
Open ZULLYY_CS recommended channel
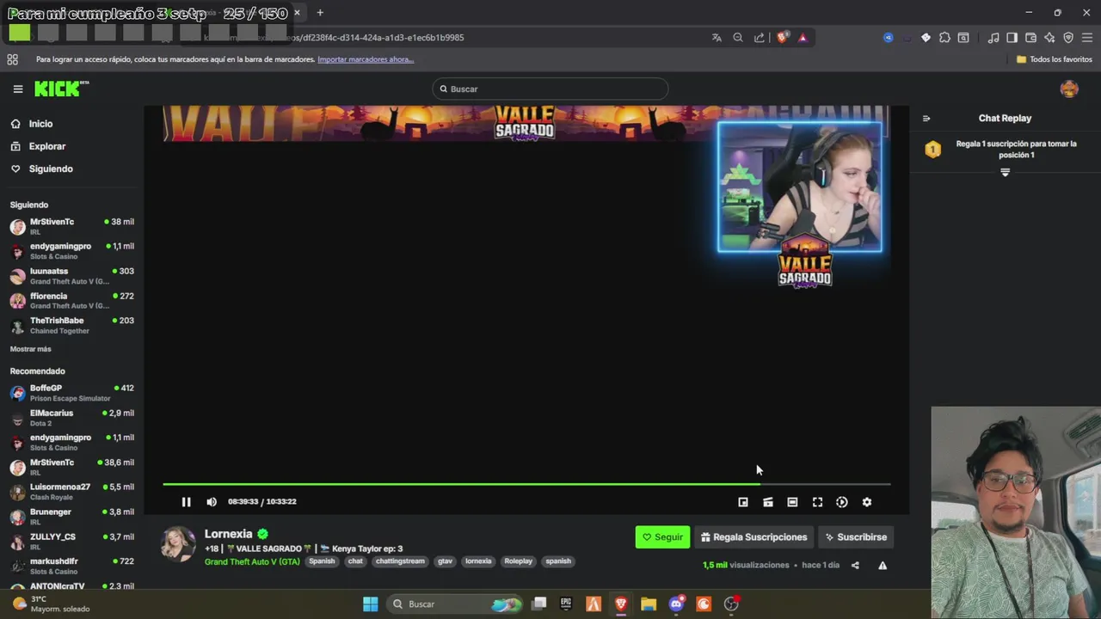click(x=72, y=542)
